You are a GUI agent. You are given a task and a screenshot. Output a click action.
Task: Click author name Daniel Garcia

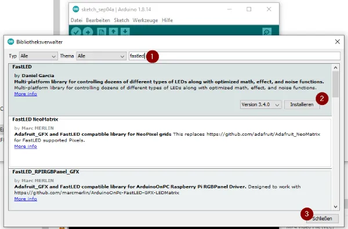tap(38, 76)
